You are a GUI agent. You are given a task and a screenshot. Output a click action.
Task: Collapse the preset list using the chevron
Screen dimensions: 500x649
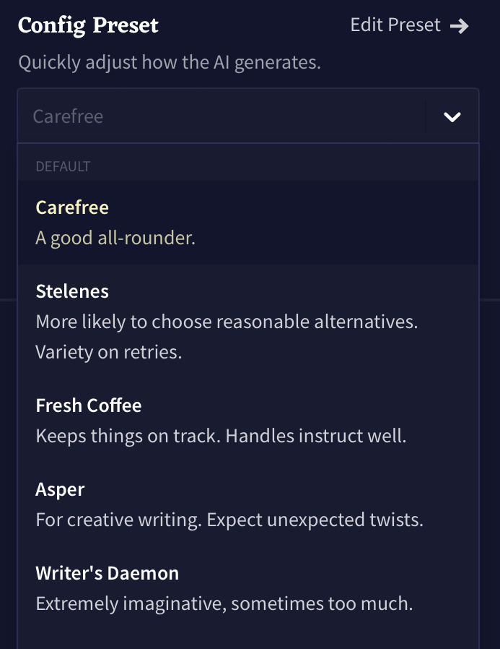point(452,117)
